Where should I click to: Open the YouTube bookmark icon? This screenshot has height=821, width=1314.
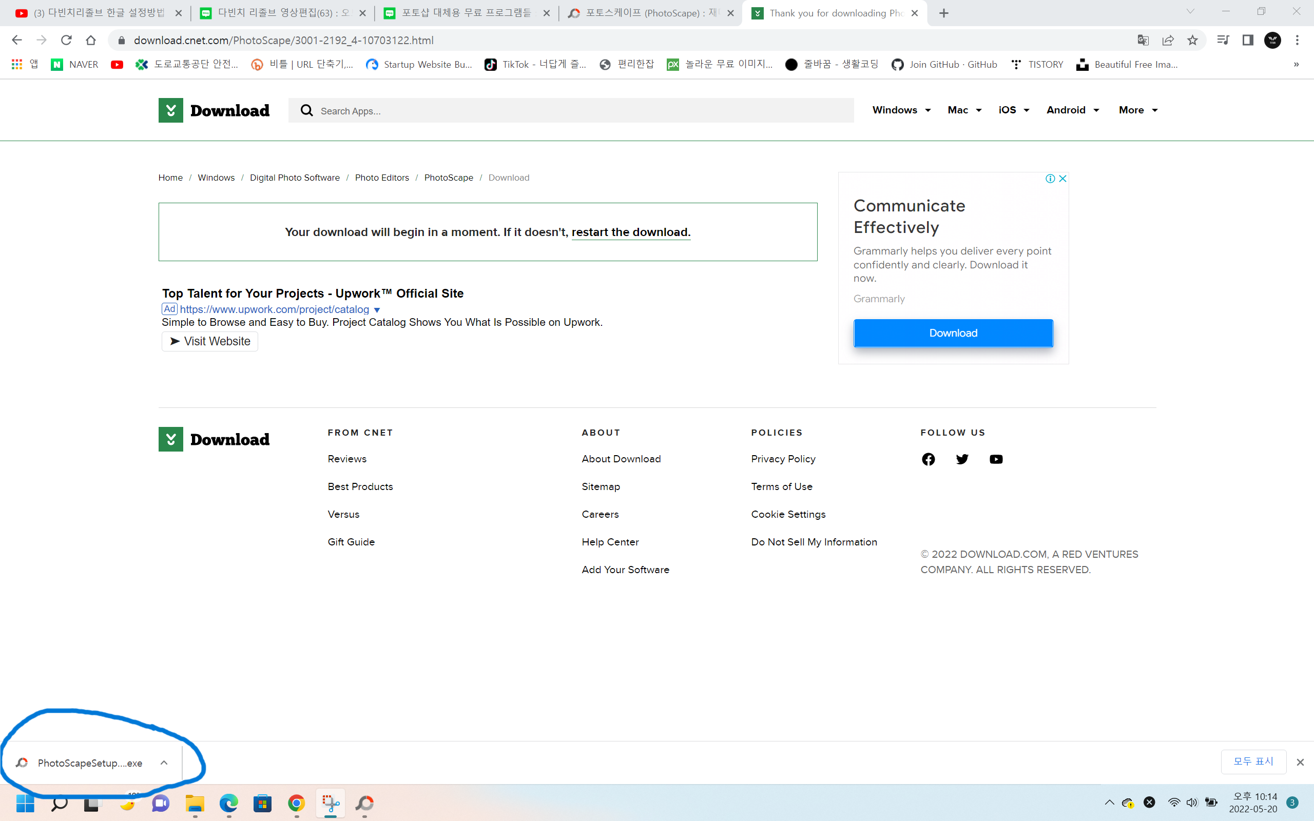[117, 64]
